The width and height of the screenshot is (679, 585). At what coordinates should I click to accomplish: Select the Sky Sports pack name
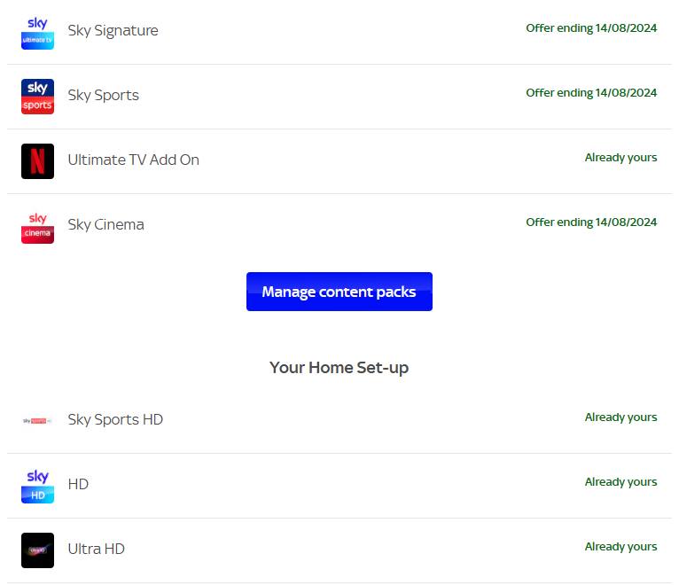pyautogui.click(x=103, y=96)
